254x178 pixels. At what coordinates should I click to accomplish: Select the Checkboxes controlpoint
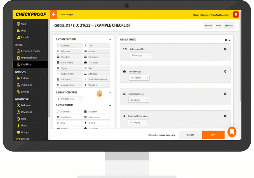click(x=97, y=57)
